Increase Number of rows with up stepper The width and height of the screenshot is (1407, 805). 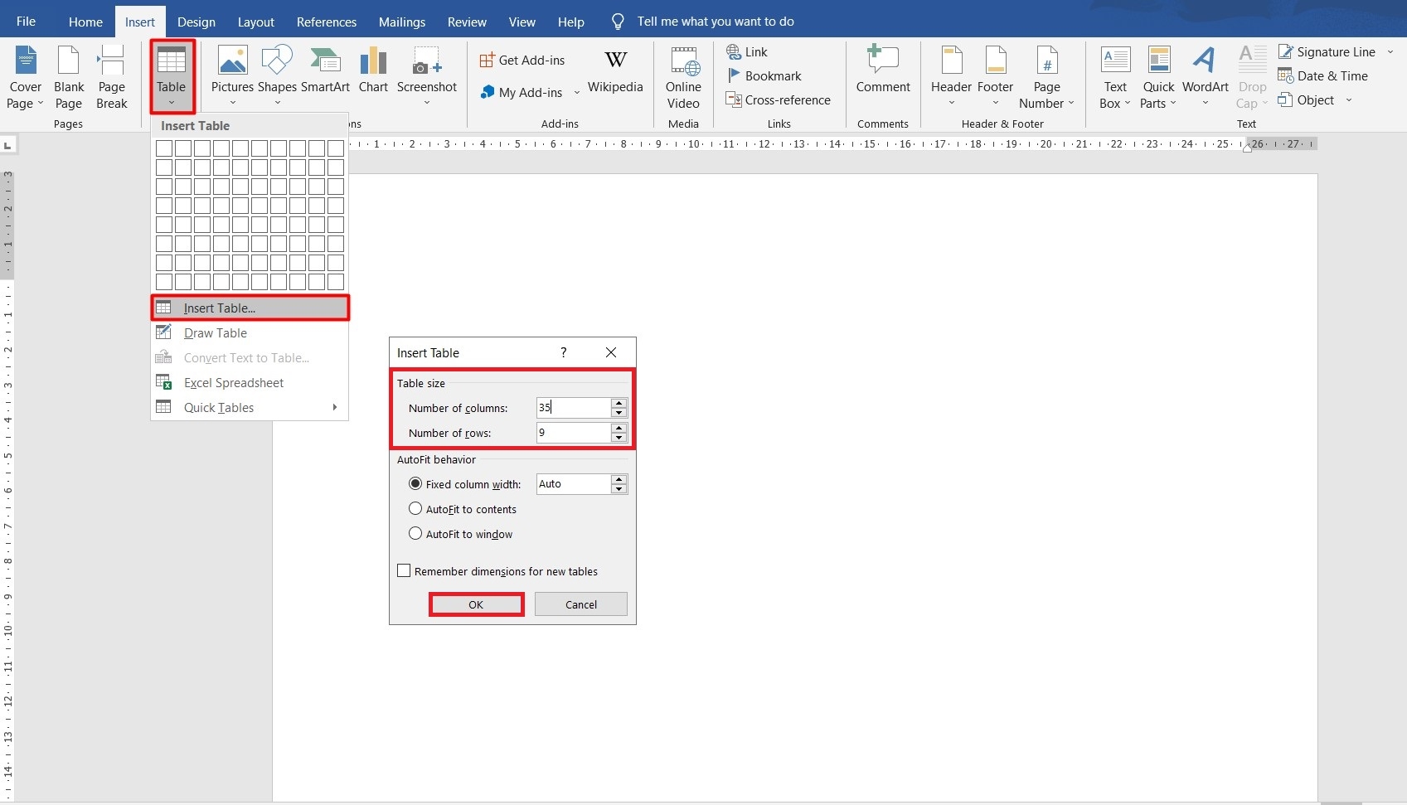point(619,428)
